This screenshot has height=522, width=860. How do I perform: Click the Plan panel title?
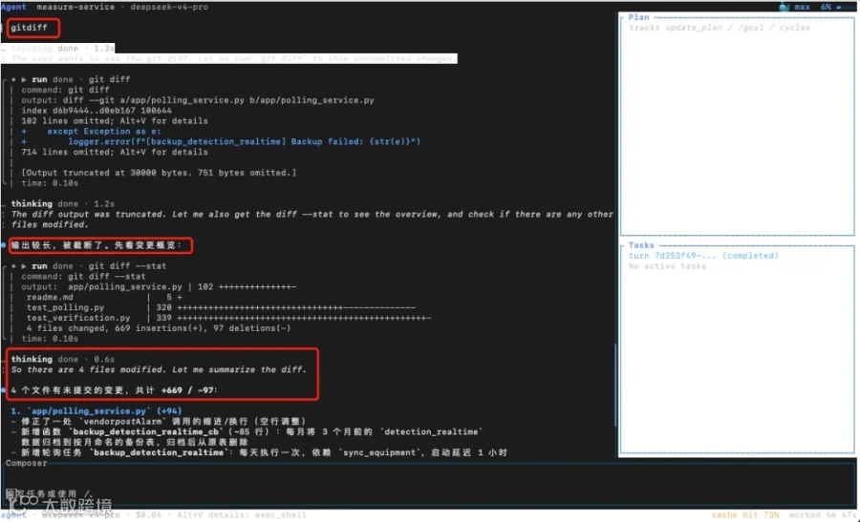[638, 17]
